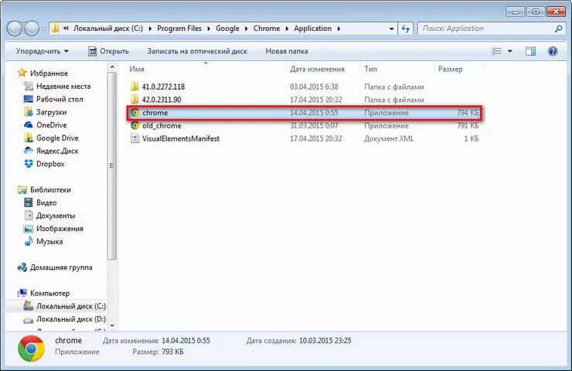The image size is (572, 371).
Task: Click the search magnifier icon
Action: pyautogui.click(x=559, y=29)
